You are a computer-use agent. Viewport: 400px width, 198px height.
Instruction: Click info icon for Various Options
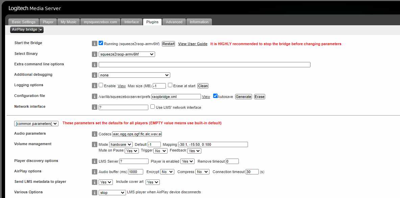tap(94, 192)
